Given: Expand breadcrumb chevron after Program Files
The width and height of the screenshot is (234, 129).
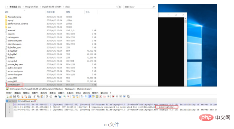Looking at the screenshot, I should [x=40, y=7].
